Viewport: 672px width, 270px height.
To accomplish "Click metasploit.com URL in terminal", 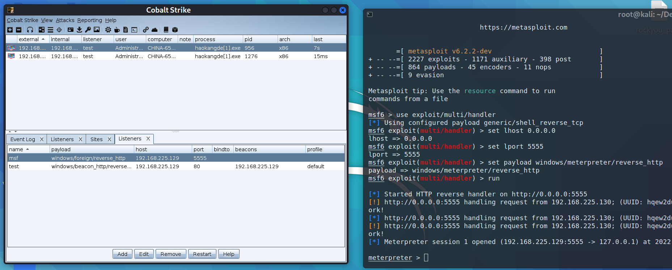I will pos(523,27).
